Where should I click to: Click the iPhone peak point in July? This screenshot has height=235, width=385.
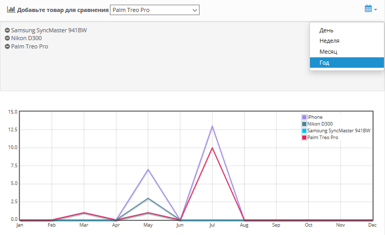[212, 127]
